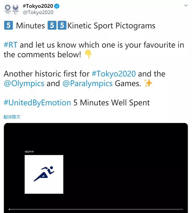
Task: Visit the @Olympics mention
Action: click(x=24, y=83)
